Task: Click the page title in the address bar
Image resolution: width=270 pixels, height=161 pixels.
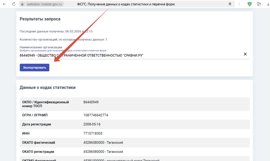Action: (126, 4)
